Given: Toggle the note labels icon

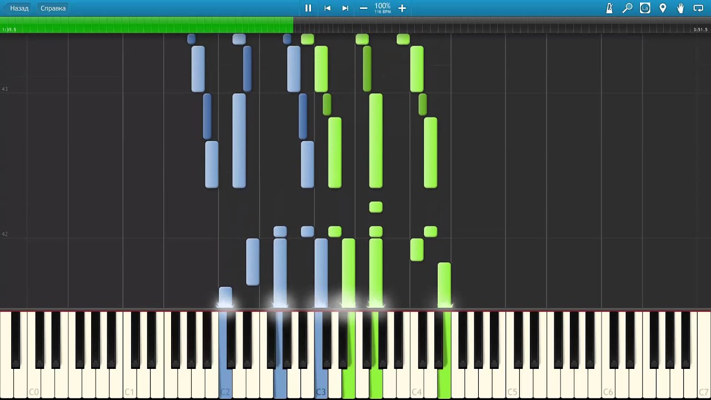Looking at the screenshot, I should coord(645,8).
